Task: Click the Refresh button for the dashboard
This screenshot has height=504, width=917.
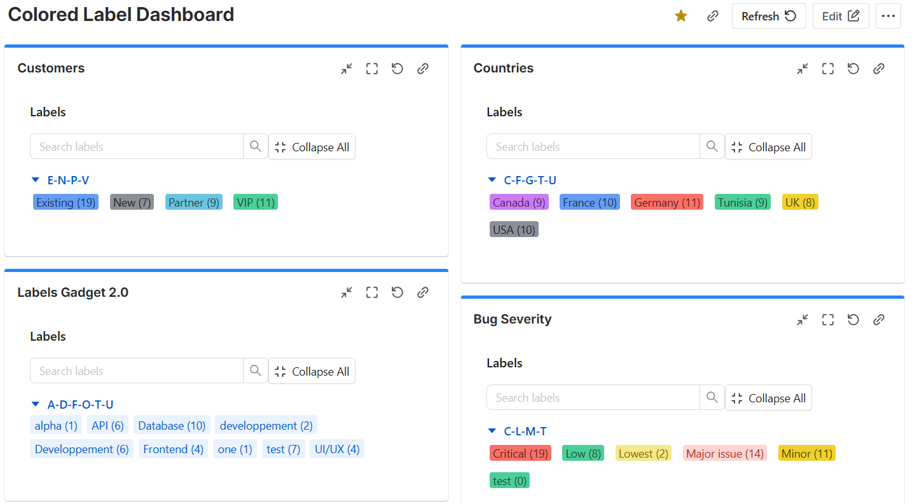Action: pos(769,16)
